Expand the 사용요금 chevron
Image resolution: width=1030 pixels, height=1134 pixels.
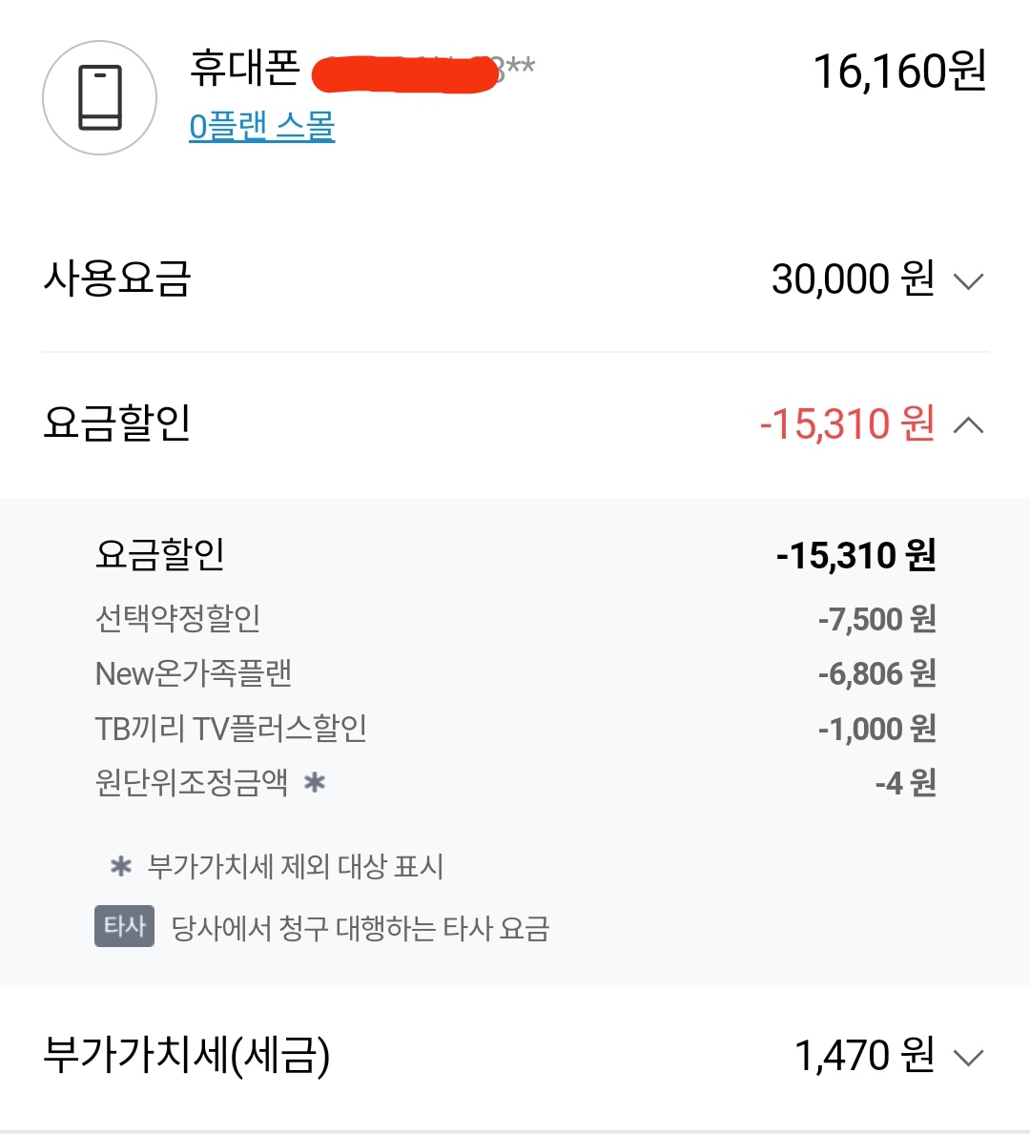(x=968, y=281)
